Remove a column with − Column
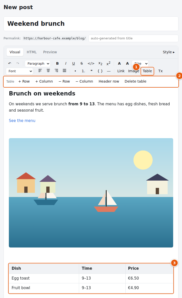 coord(84,81)
